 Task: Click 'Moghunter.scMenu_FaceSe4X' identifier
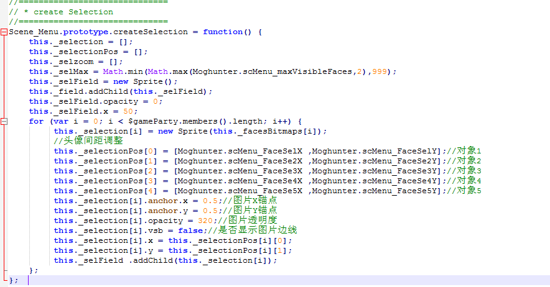240,181
